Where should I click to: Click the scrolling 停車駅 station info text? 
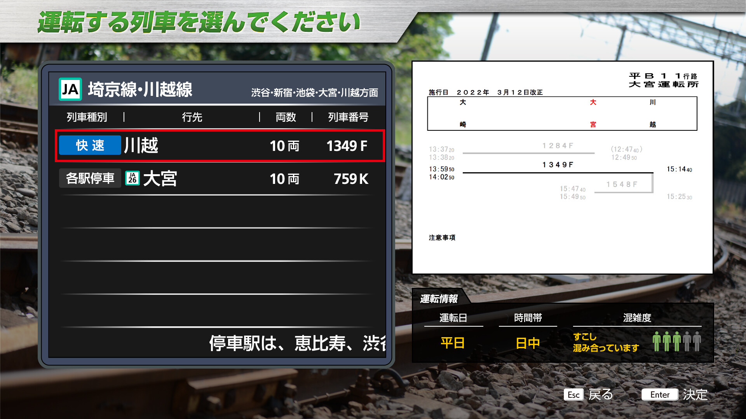[297, 343]
